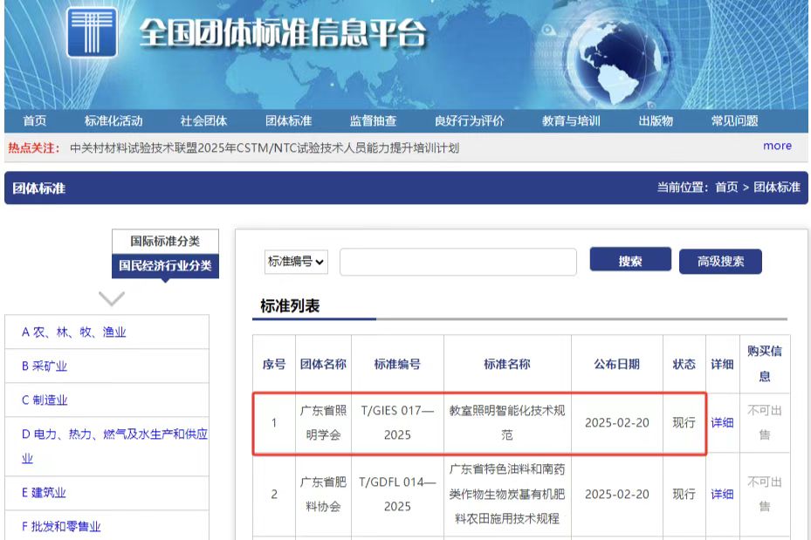
Task: Select category A 农、林、牧、渔业
Action: tap(74, 332)
